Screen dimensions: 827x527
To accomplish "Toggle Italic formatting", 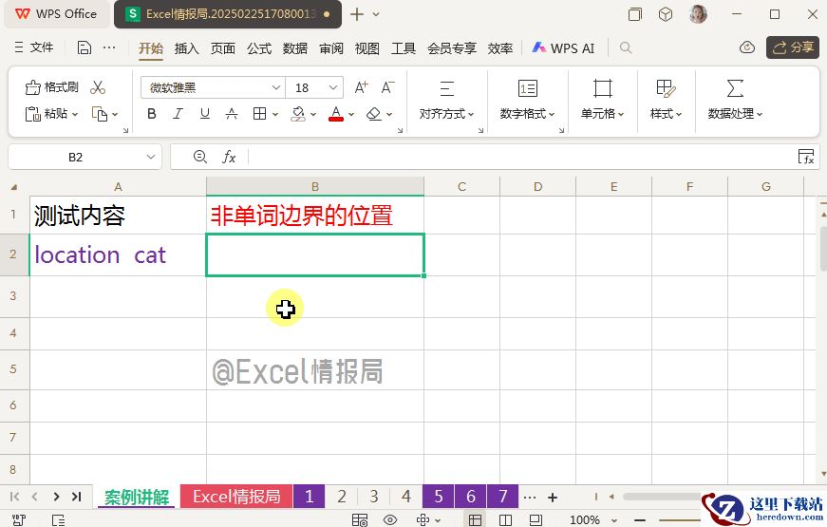I will point(179,113).
